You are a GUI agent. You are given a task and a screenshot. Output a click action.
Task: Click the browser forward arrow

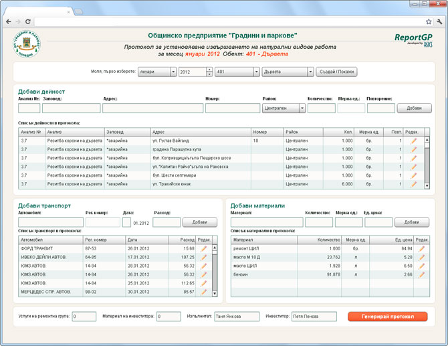click(18, 21)
